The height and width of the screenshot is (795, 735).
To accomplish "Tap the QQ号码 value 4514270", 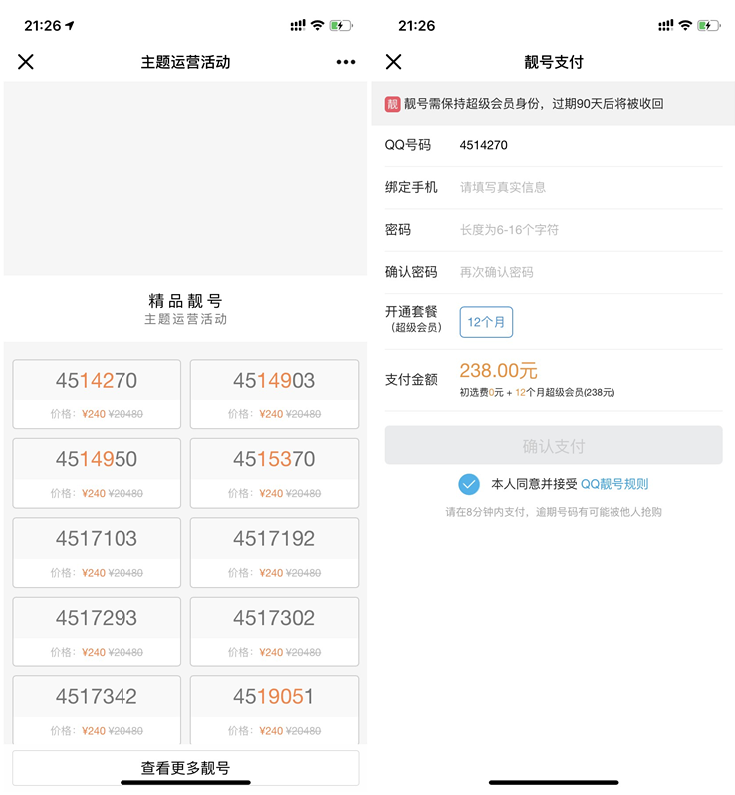I will click(484, 145).
